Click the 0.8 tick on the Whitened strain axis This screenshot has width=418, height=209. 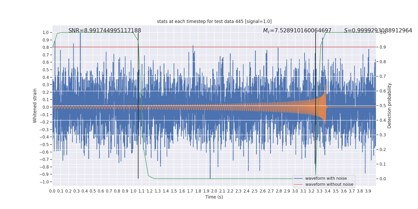click(x=45, y=47)
